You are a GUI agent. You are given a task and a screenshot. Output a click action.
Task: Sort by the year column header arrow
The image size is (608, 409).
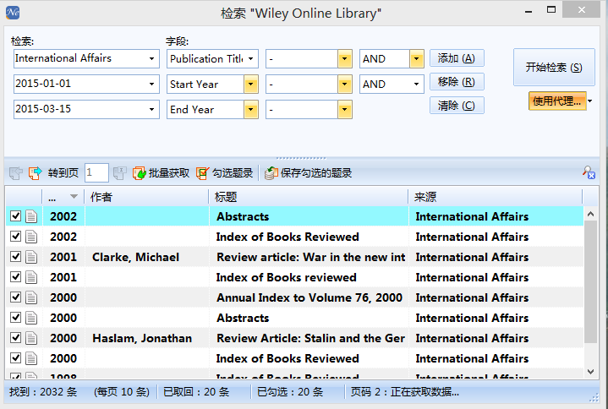point(74,197)
